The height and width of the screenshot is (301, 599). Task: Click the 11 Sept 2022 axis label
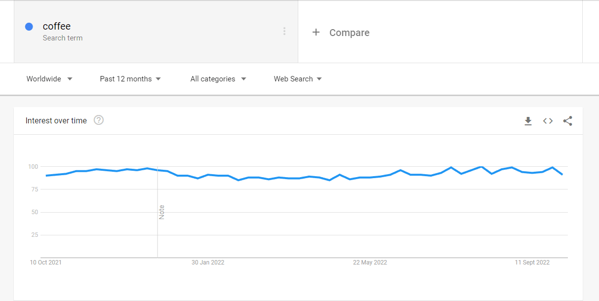tap(532, 263)
